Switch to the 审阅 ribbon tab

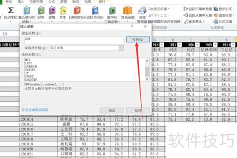click(x=75, y=2)
